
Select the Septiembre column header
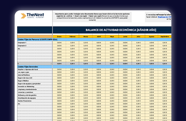coord(165,37)
